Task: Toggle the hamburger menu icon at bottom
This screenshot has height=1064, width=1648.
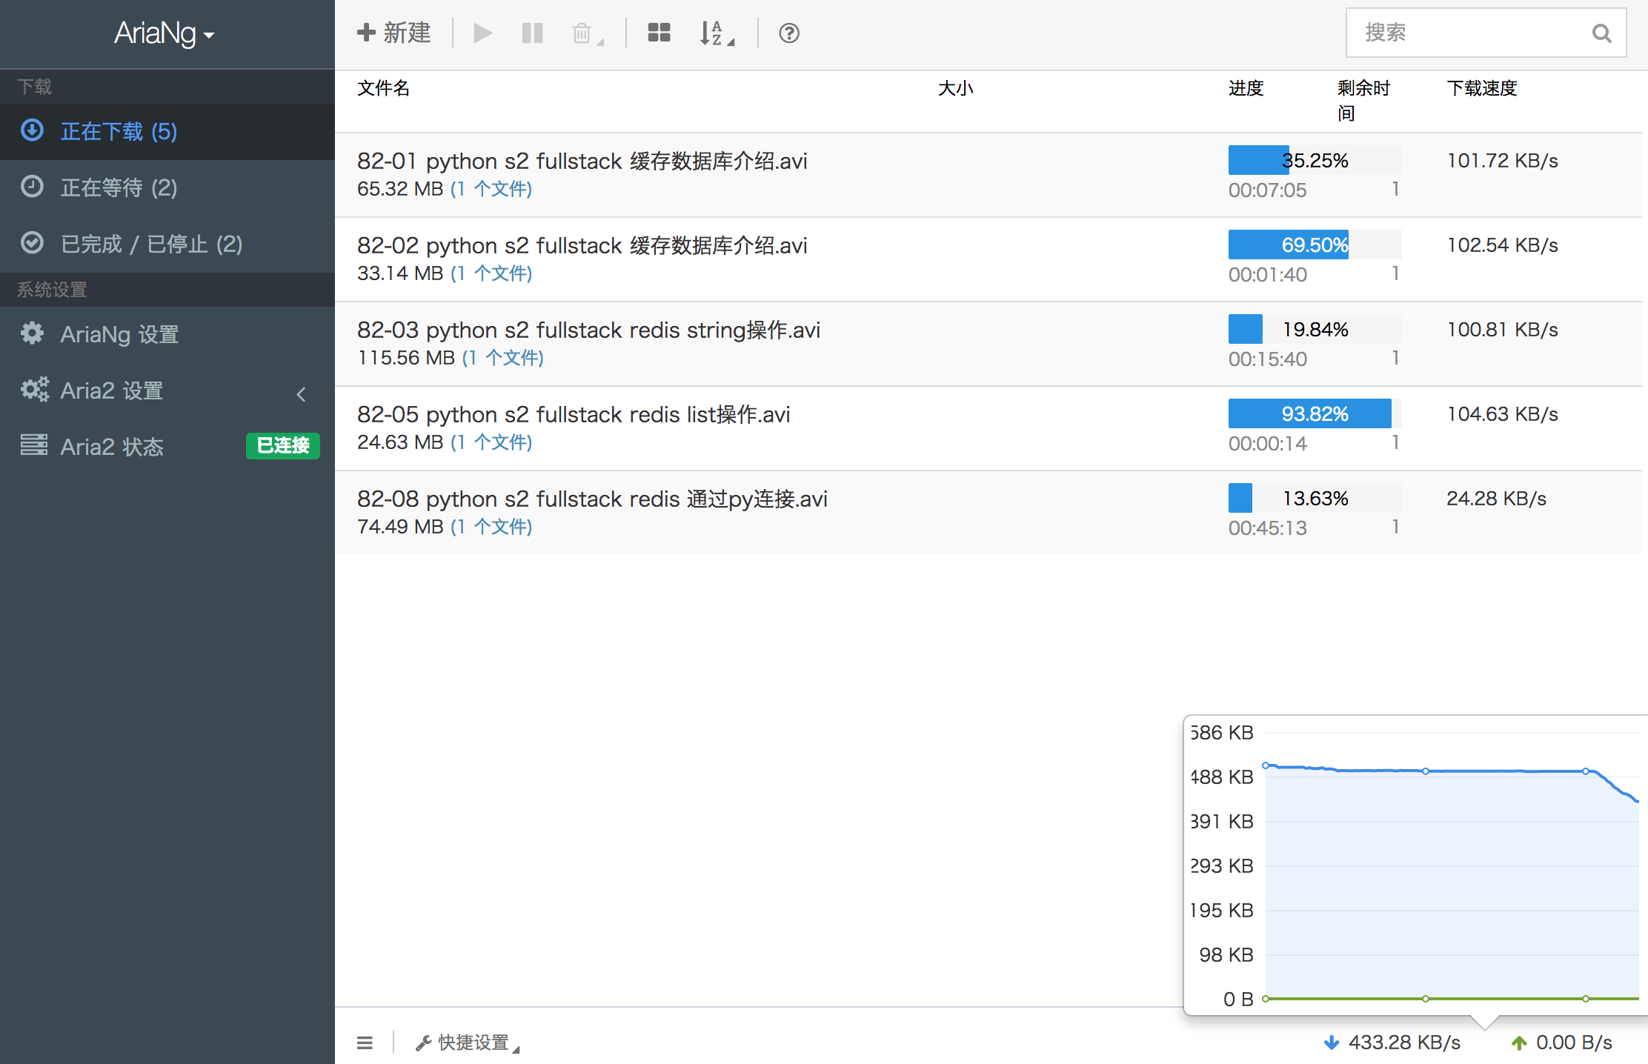Action: [365, 1043]
